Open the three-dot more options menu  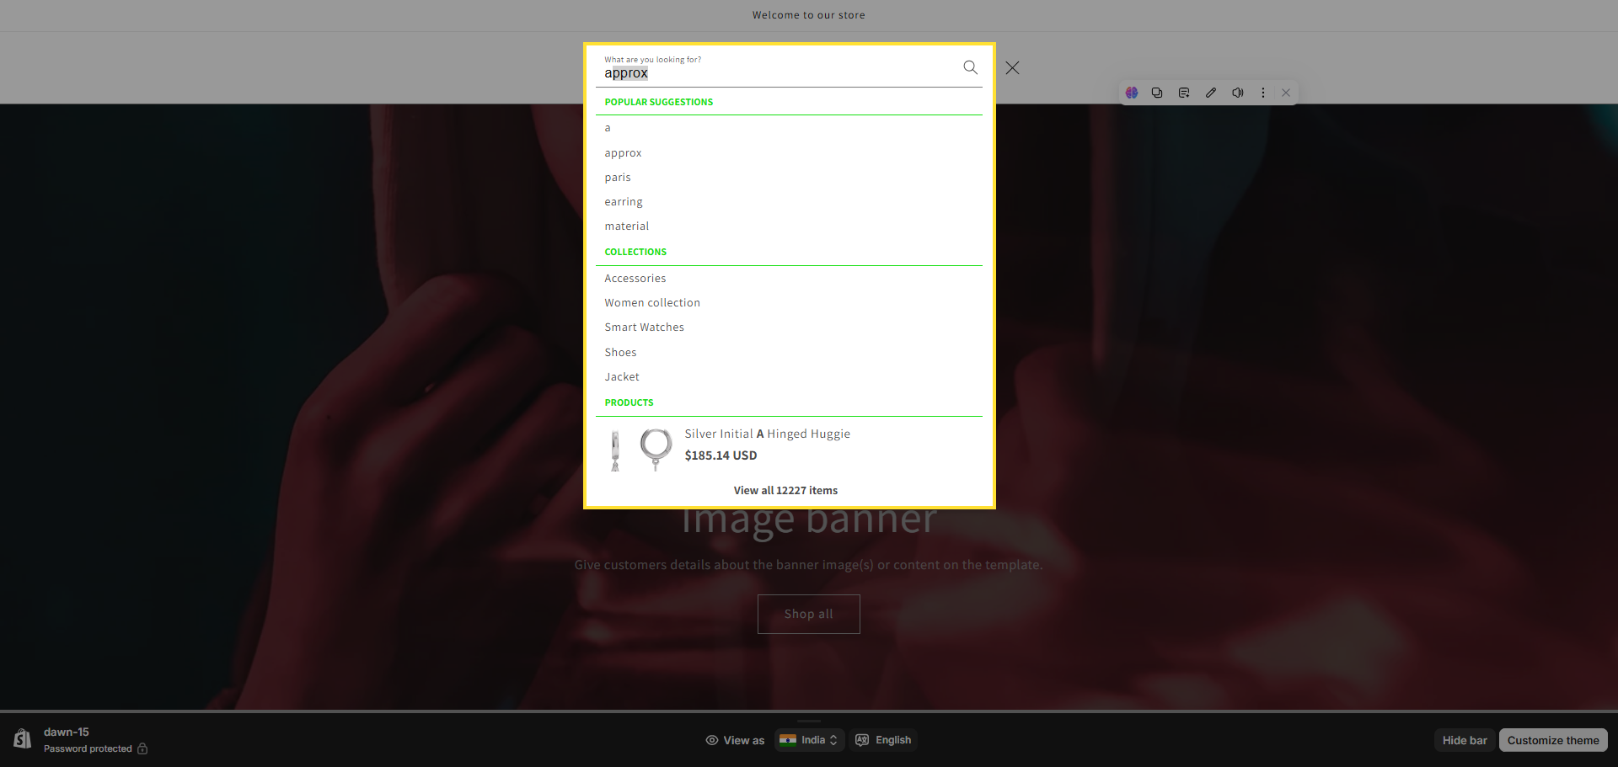[x=1262, y=93]
